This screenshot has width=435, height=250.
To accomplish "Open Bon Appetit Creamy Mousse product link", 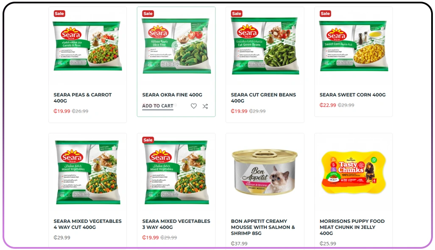I will point(263,227).
